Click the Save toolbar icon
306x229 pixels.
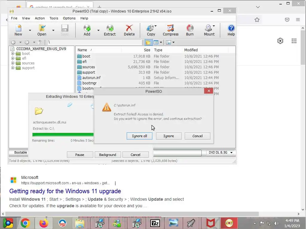65,30
